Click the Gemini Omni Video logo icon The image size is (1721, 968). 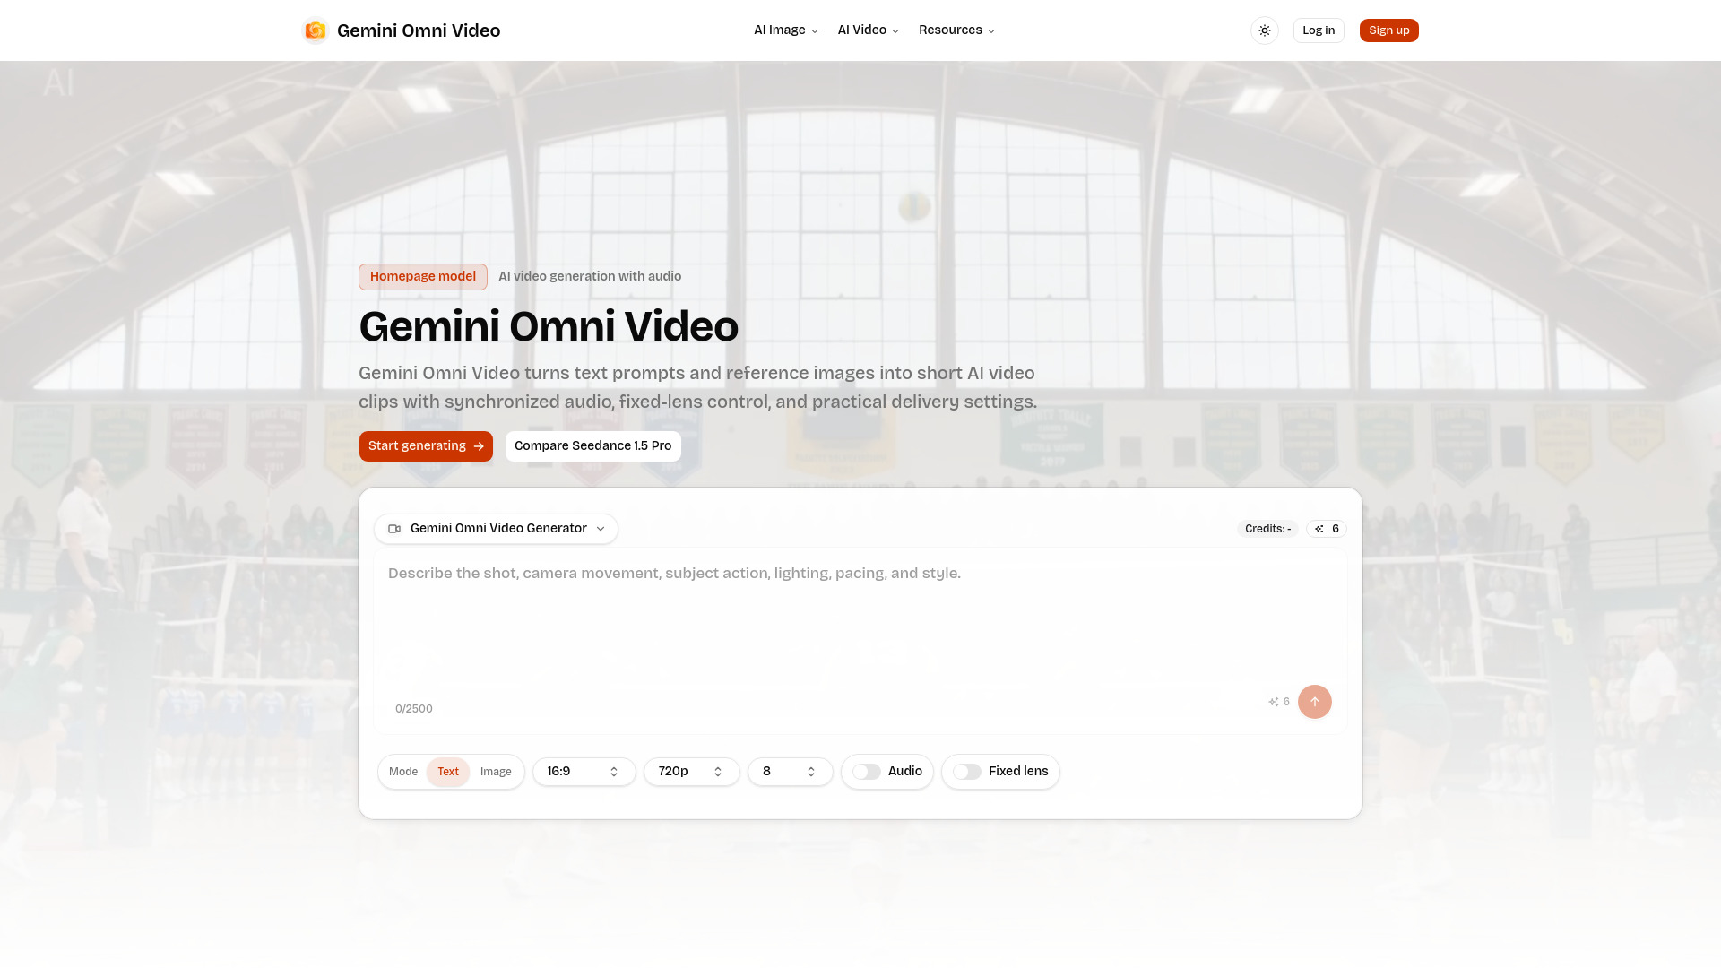tap(316, 30)
